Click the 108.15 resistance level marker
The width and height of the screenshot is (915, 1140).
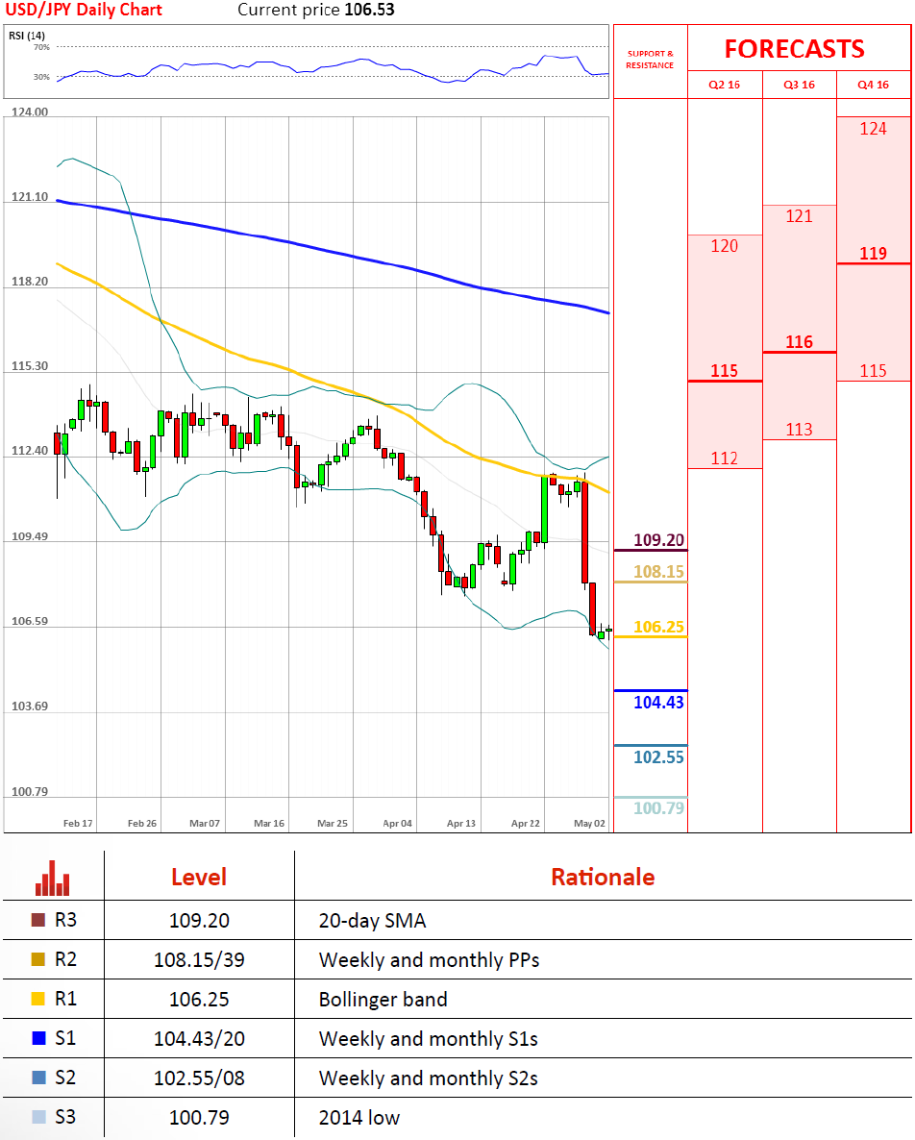pos(658,572)
